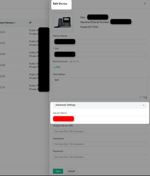Click the Unique Server URL field
This screenshot has height=176, width=150.
click(100, 131)
